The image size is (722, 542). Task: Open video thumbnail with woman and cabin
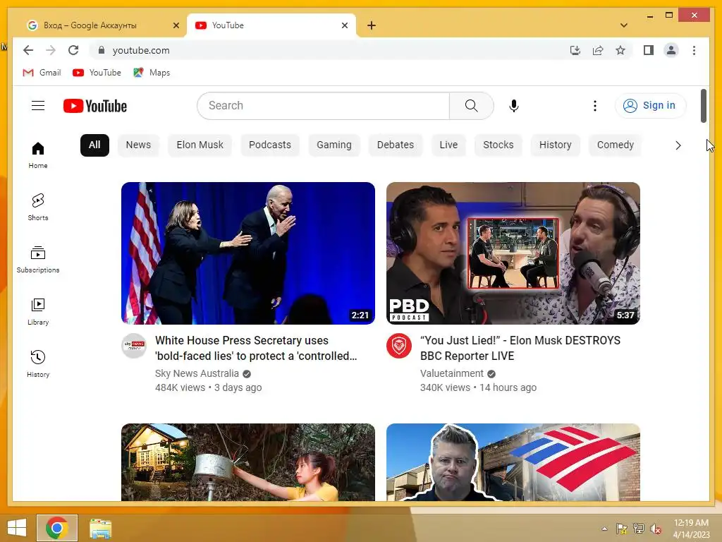[x=248, y=462]
